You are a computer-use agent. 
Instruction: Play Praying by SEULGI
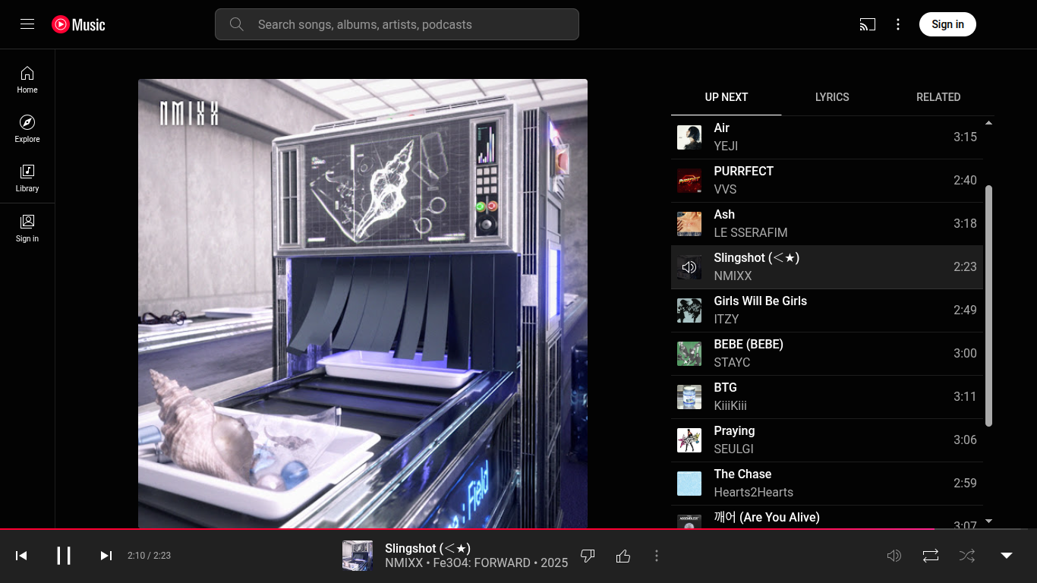tap(827, 440)
